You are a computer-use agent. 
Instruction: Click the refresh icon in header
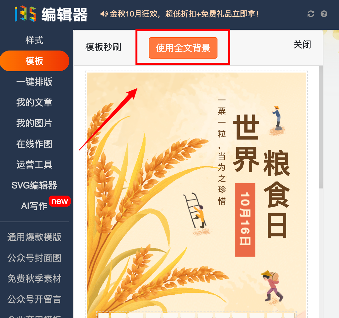(x=311, y=14)
